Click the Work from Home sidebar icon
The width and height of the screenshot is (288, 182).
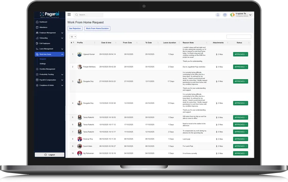tap(37, 54)
